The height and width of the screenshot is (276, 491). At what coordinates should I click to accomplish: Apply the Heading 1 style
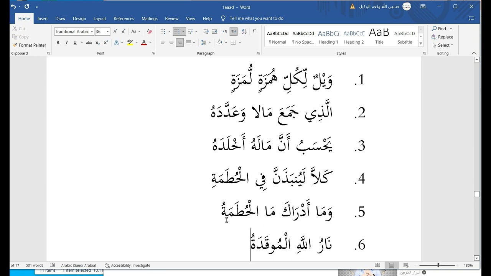point(328,37)
